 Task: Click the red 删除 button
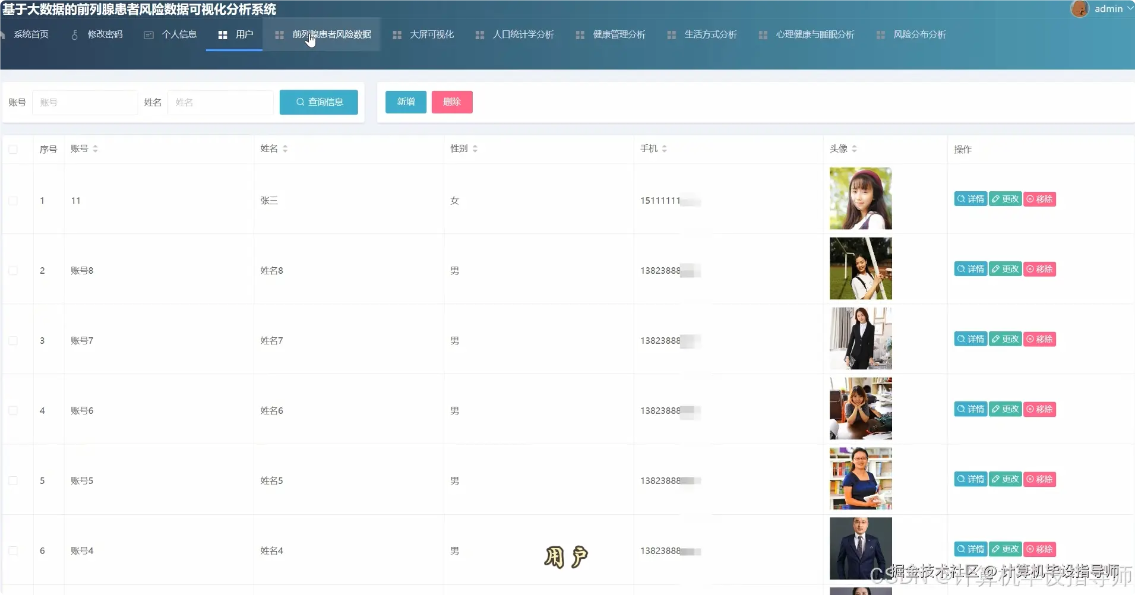tap(452, 102)
